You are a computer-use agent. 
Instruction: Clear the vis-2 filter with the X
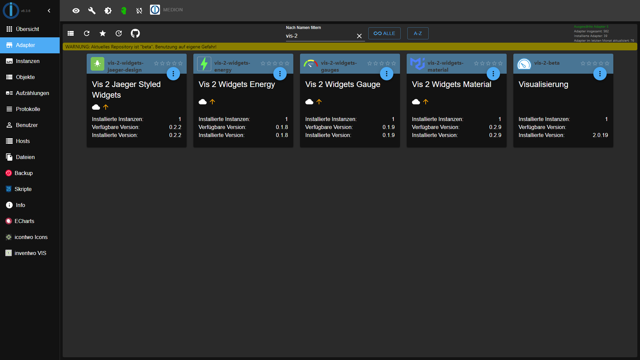coord(359,36)
